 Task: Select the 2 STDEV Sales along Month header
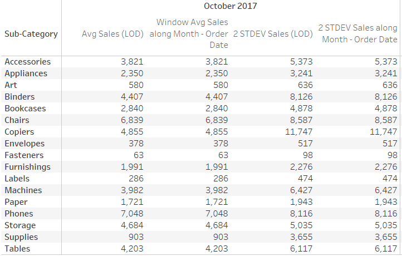[x=357, y=33]
